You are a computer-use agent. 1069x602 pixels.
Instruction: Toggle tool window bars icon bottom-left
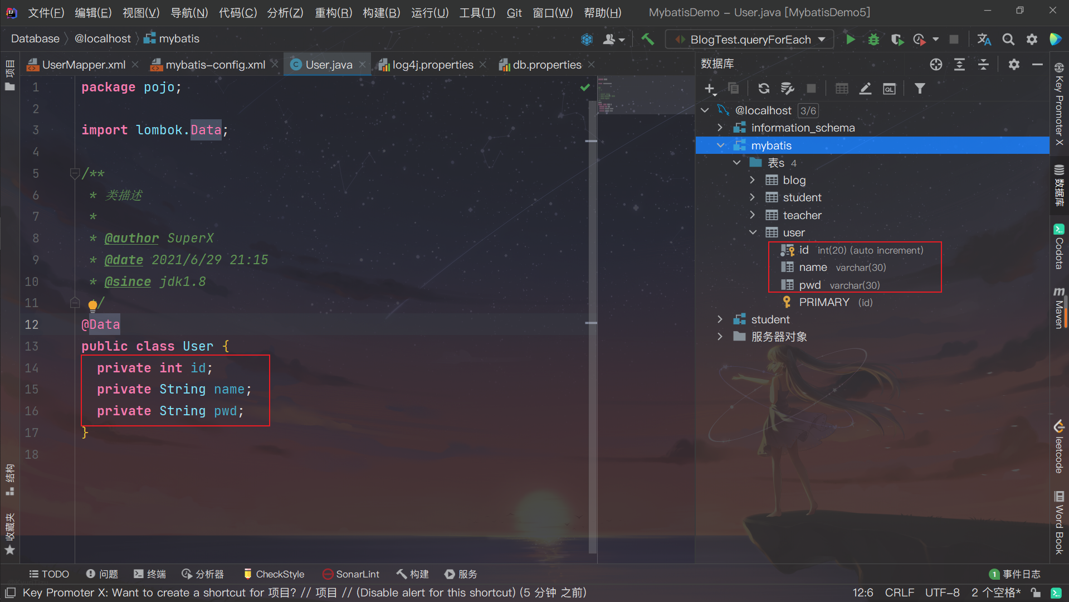coord(10,593)
